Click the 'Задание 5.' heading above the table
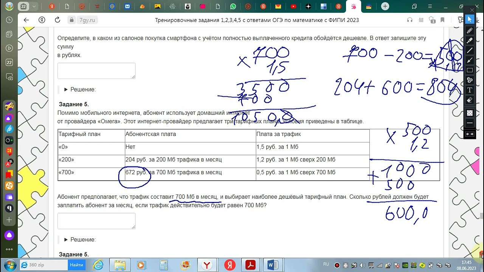This screenshot has width=484, height=272. [74, 104]
